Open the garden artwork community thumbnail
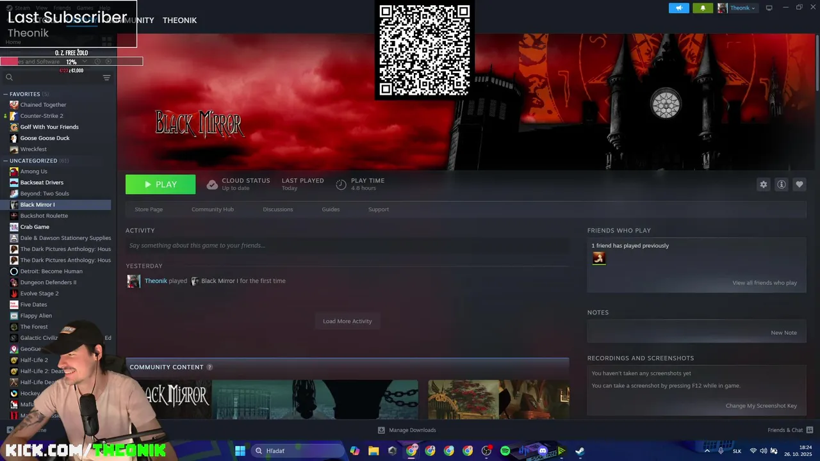Viewport: 820px width, 461px height. 498,400
